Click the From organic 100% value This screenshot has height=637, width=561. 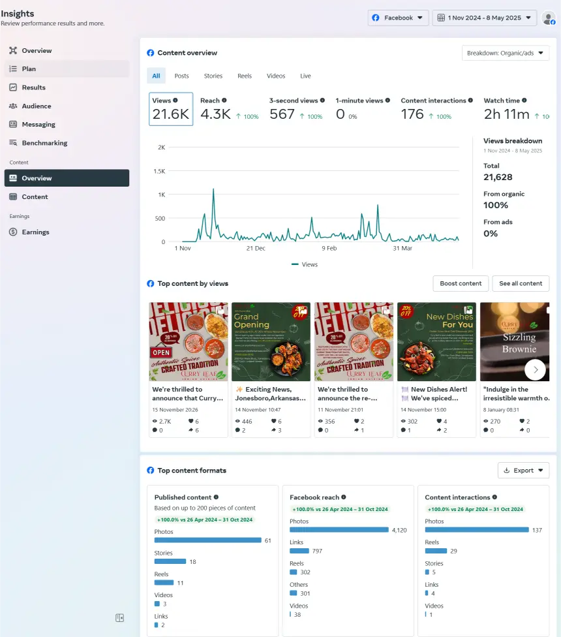click(x=496, y=205)
